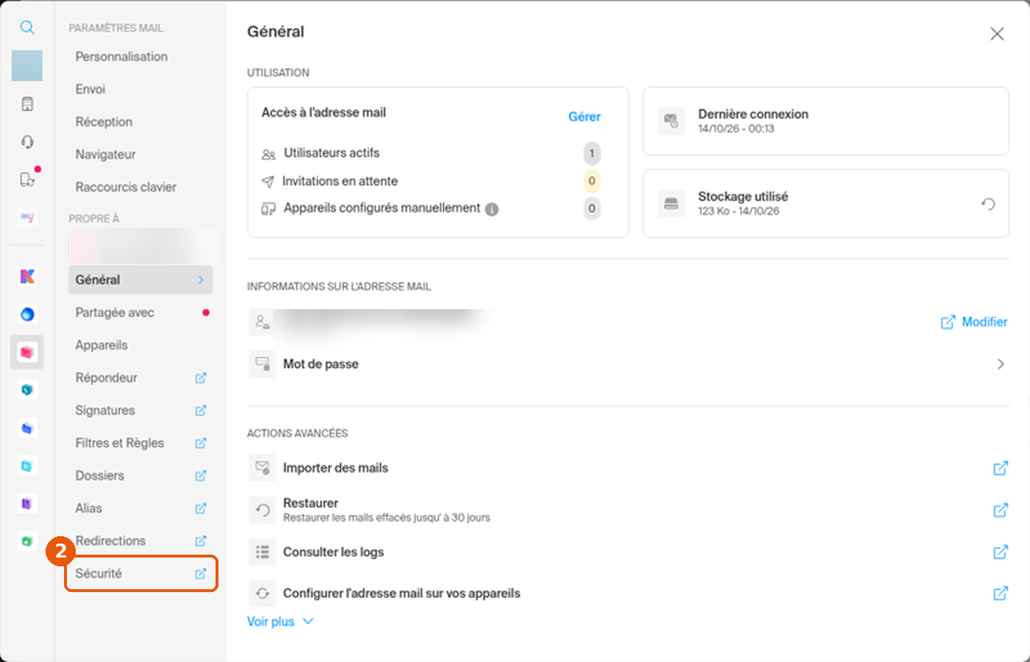Go to Envoi settings
This screenshot has height=662, width=1030.
[x=90, y=89]
